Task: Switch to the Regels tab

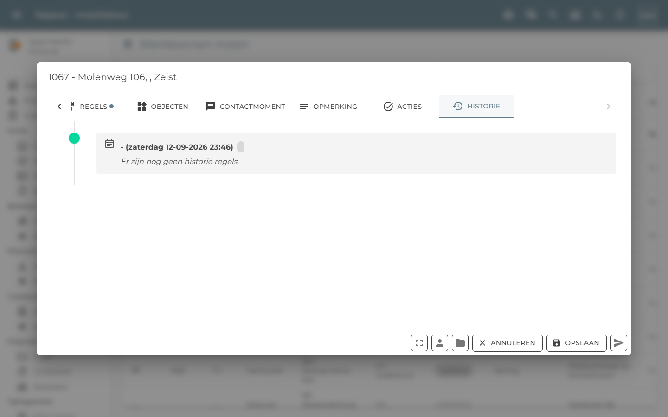Action: tap(91, 107)
